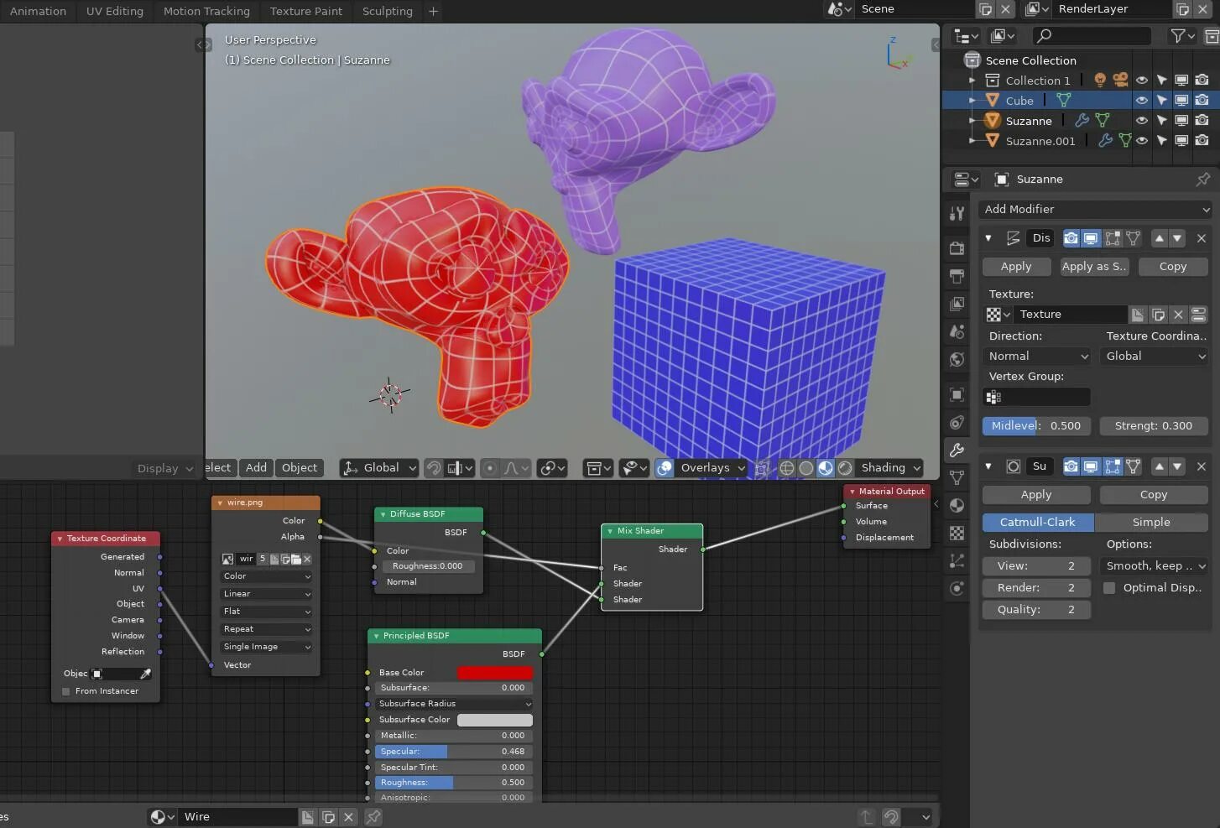Toggle selectability of Suzanne object arrow icon
Viewport: 1220px width, 828px height.
click(1161, 121)
